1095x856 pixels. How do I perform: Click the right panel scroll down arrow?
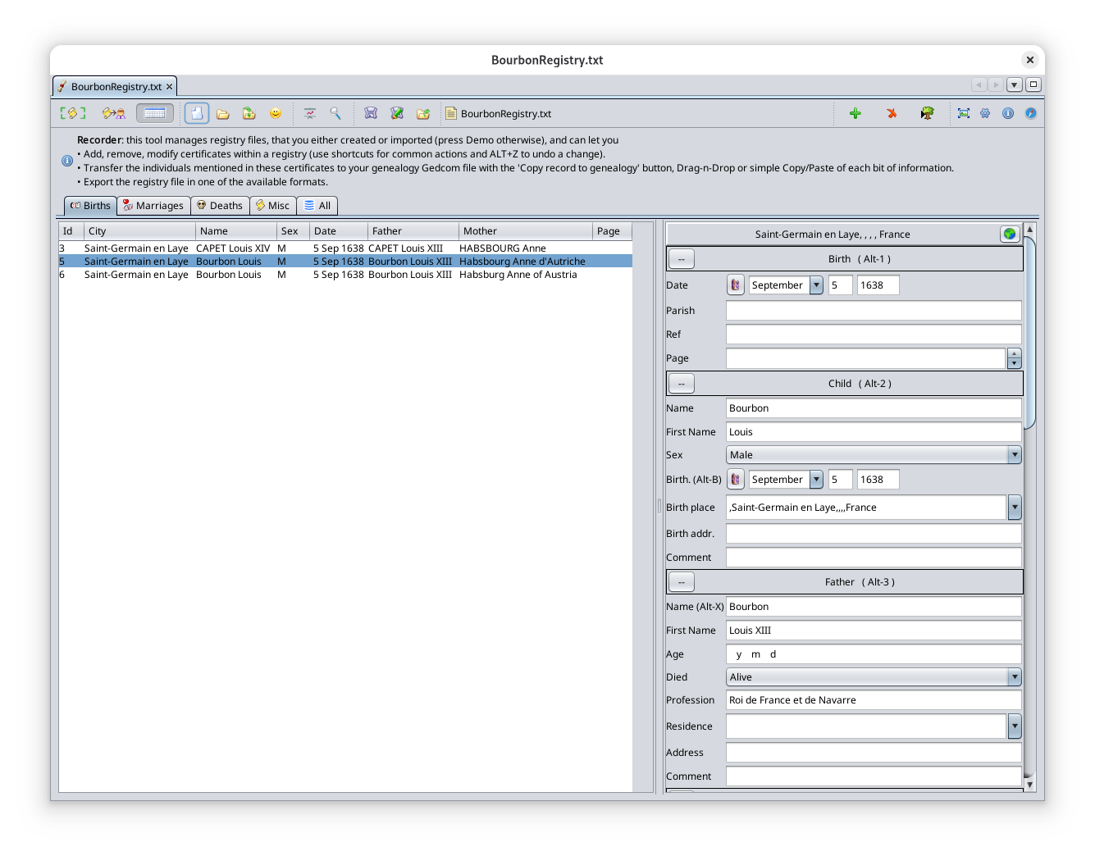[x=1030, y=785]
